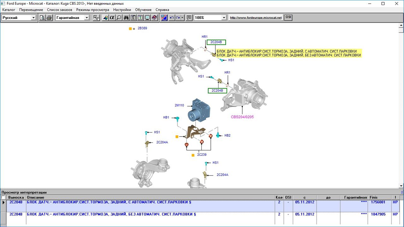This screenshot has height=227, width=404.
Task: Select the 2M110 callout label
Action: click(179, 105)
